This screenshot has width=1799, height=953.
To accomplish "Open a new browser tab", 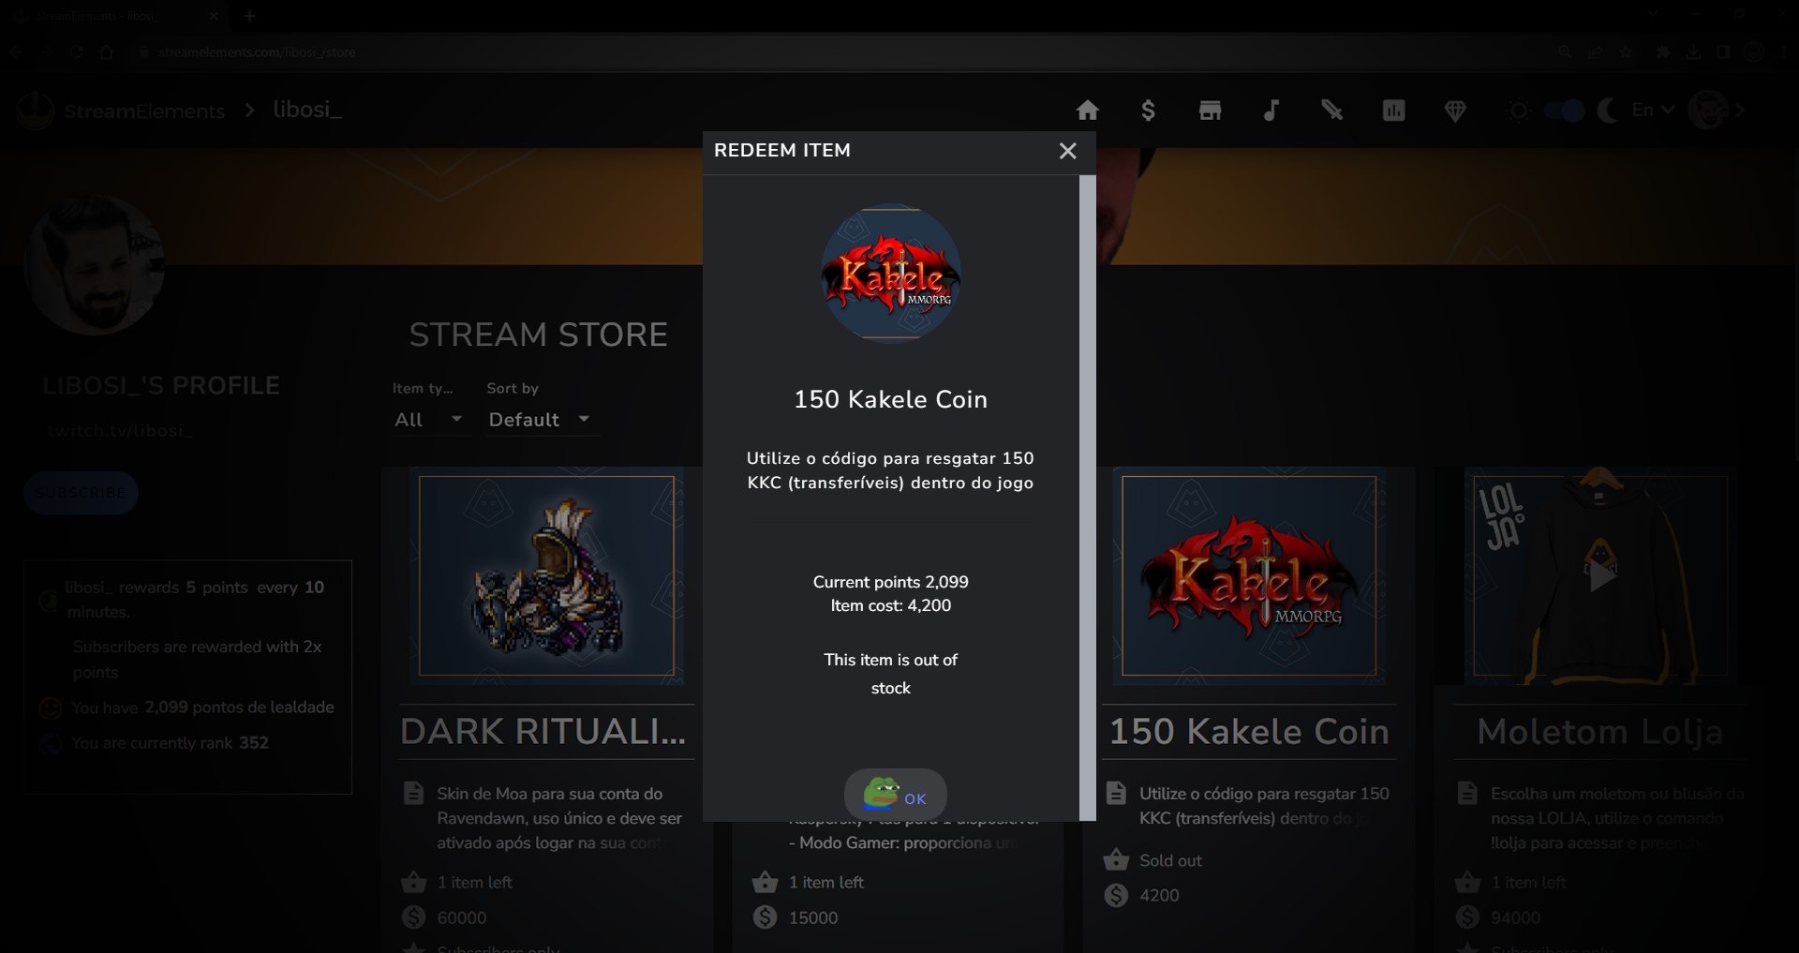I will coord(249,16).
